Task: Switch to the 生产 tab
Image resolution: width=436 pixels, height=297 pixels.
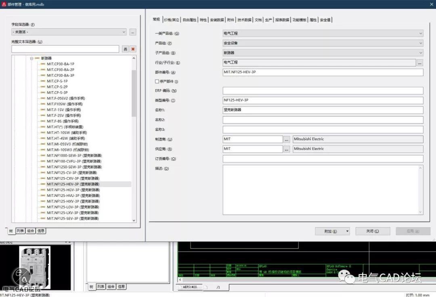Action: 268,20
